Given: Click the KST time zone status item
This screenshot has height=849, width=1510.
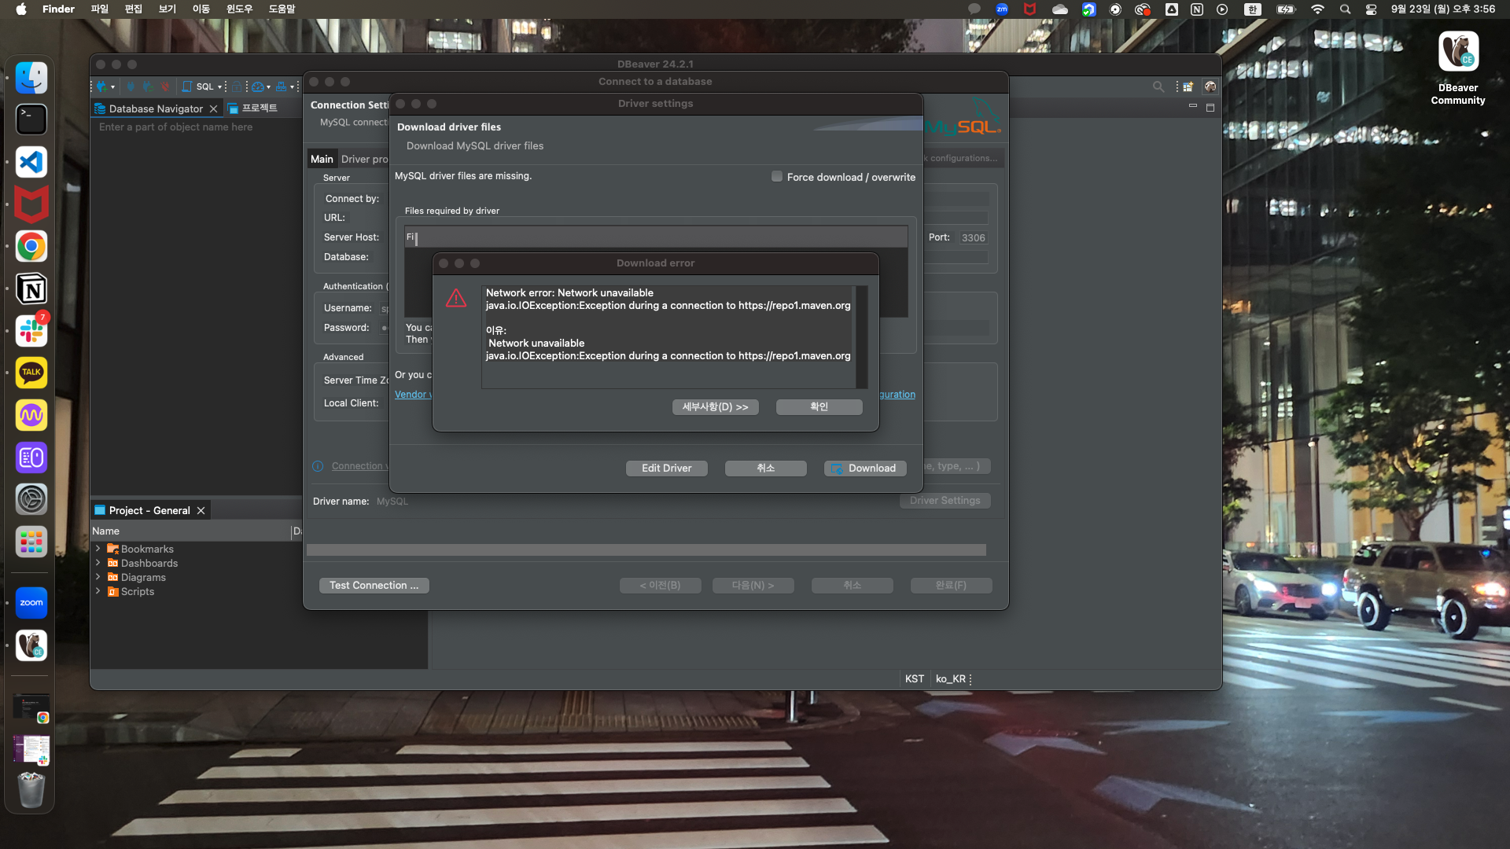Looking at the screenshot, I should [x=915, y=678].
